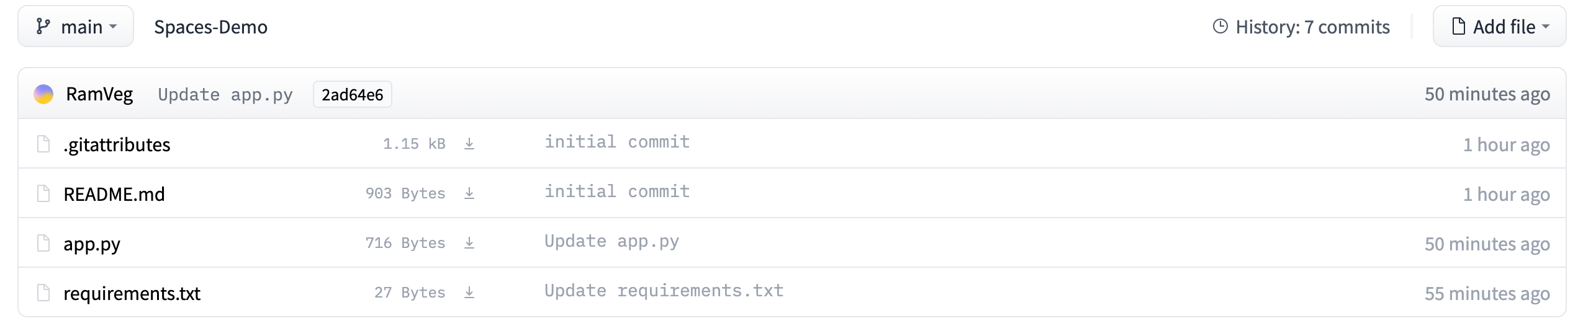Open the README.md file
This screenshot has height=331, width=1583.
[114, 194]
